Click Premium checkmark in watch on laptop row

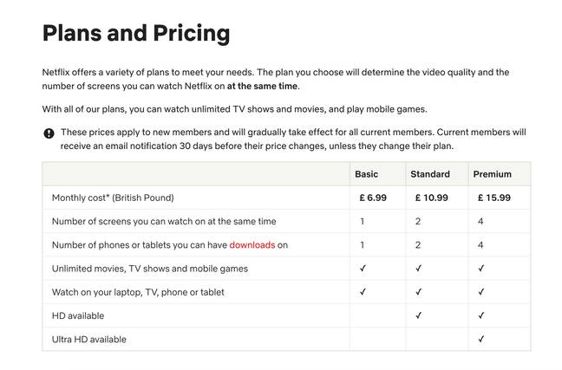point(481,292)
